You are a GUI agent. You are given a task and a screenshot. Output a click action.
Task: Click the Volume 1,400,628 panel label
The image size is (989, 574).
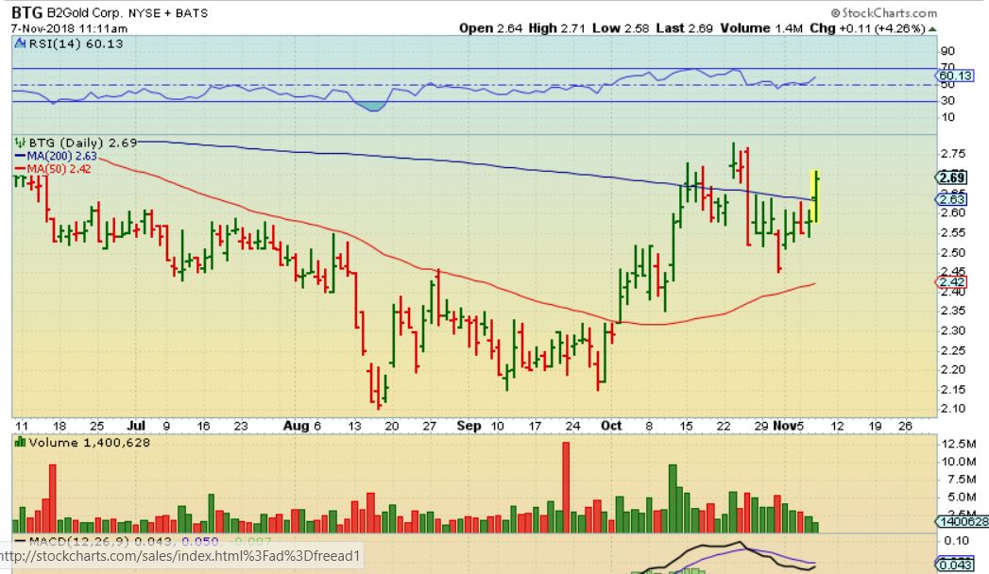pos(89,443)
